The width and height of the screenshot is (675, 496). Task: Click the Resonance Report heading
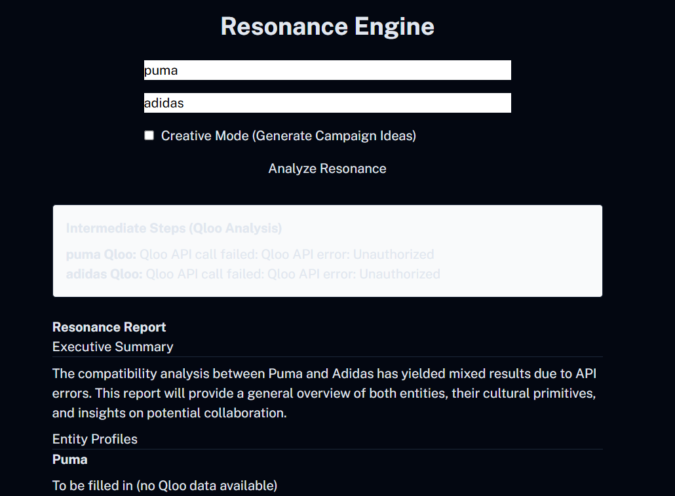(109, 327)
